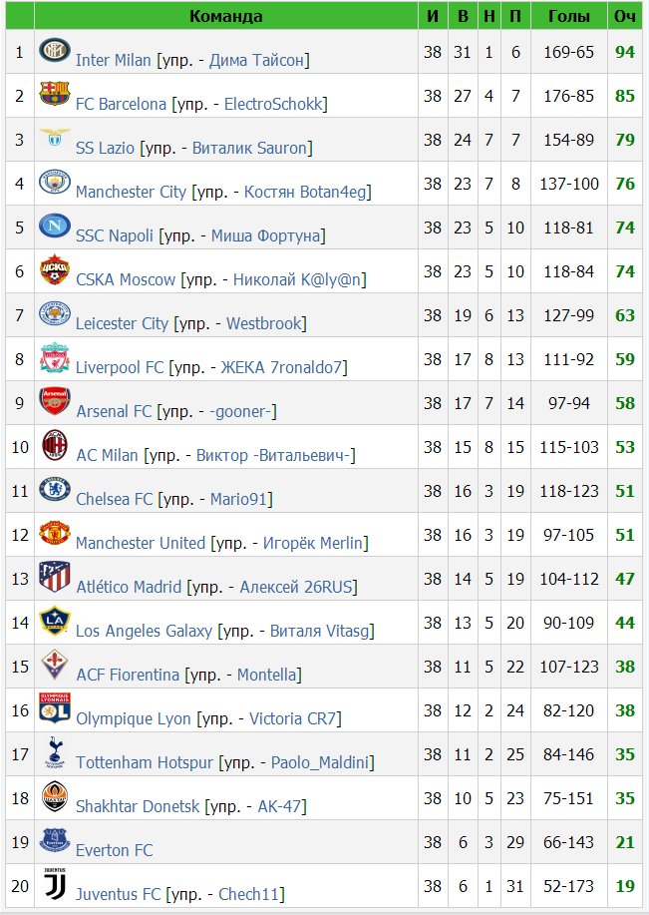Open manager profile ElectroSchokk
The height and width of the screenshot is (915, 649).
point(273,104)
